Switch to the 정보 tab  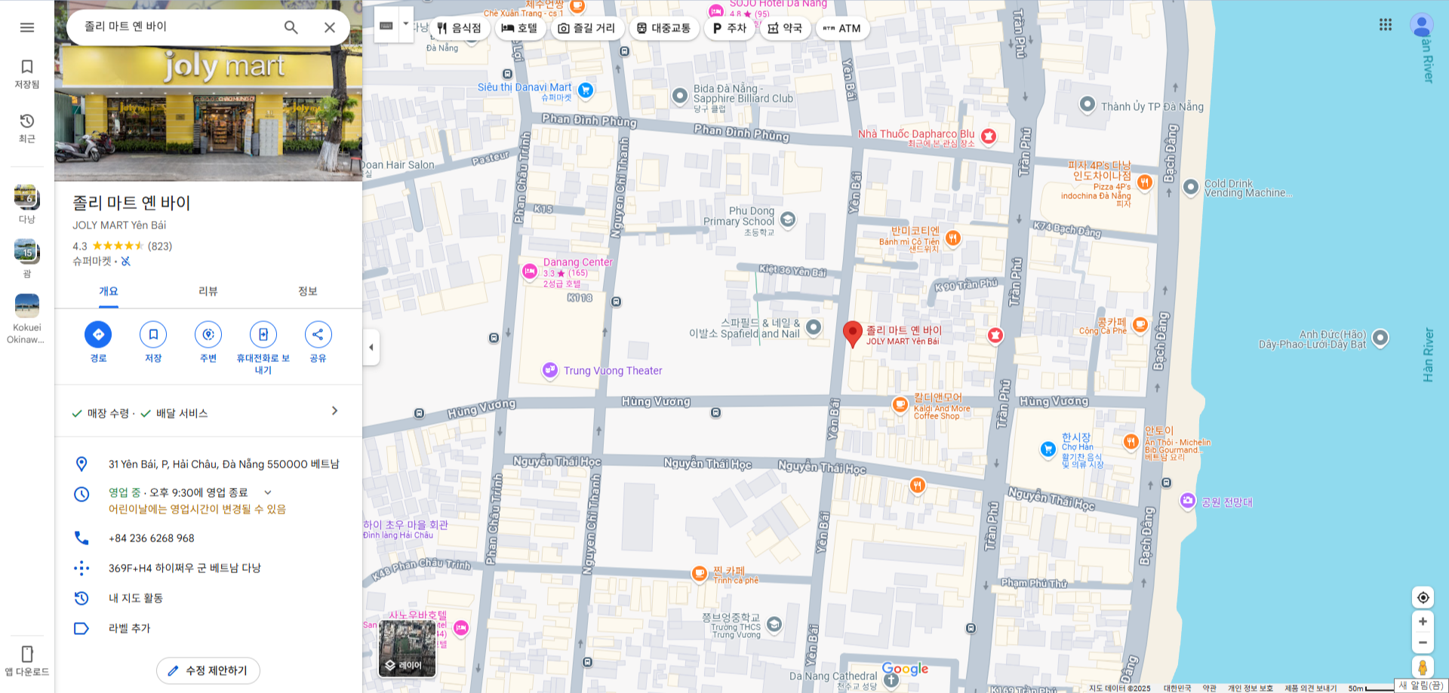point(308,292)
